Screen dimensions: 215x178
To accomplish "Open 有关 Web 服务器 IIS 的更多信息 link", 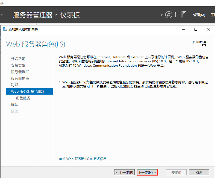I will pyautogui.click(x=83, y=159).
